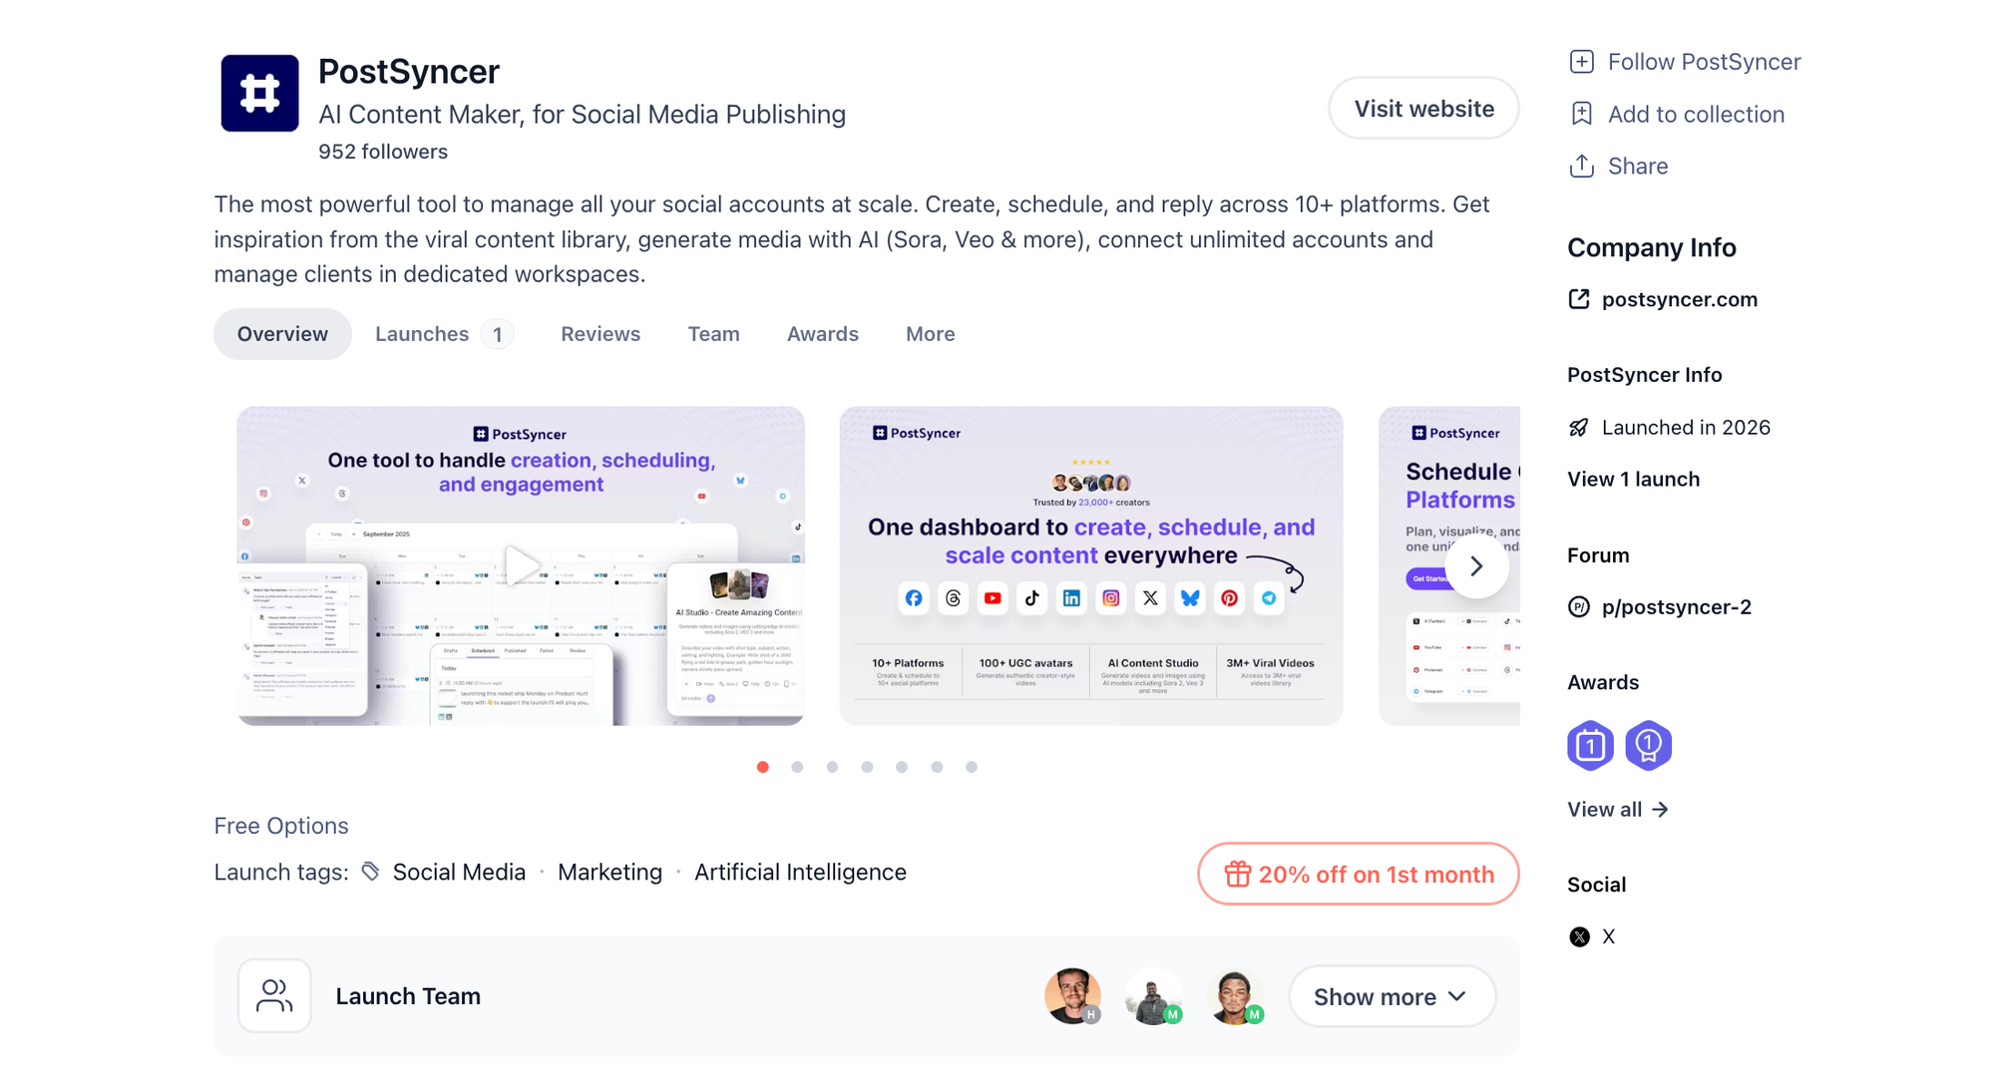Image resolution: width=1995 pixels, height=1083 pixels.
Task: Click the second award ribbon badge
Action: 1649,744
